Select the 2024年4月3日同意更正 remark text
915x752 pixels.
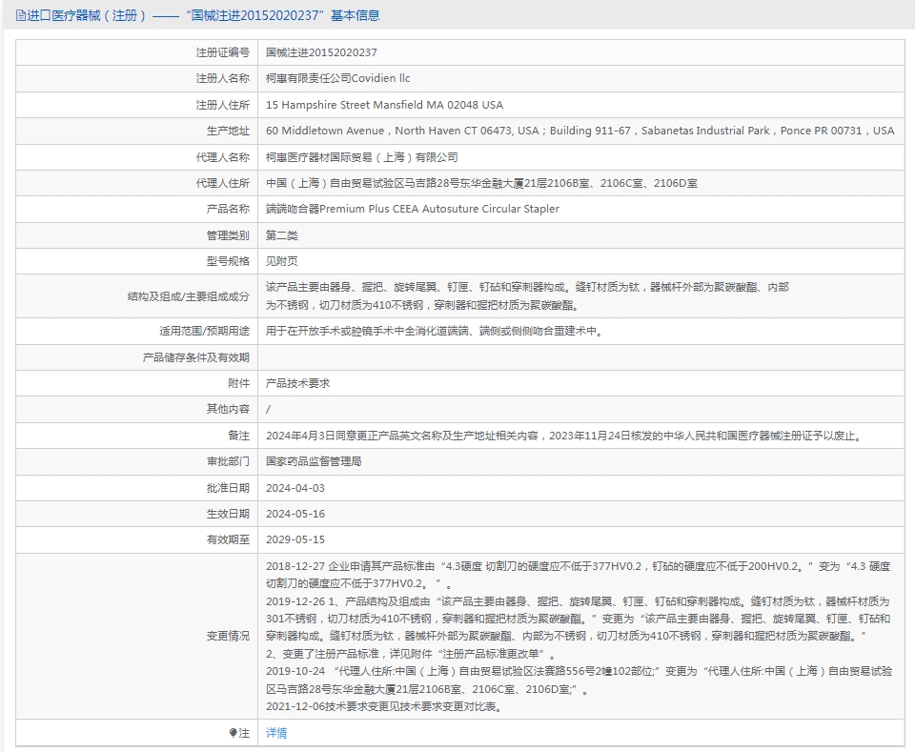click(x=564, y=436)
